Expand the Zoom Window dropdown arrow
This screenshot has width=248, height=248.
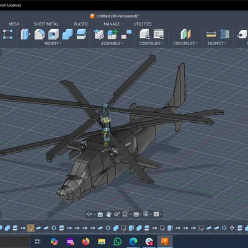(x=131, y=215)
